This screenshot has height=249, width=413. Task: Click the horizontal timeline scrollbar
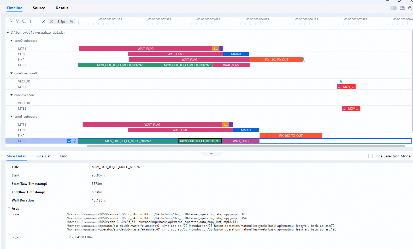coord(246,146)
